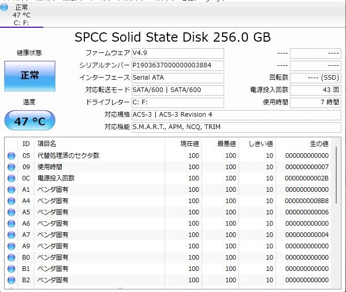Screen dimensions: 346x292
Task: Click the attribute list vertical scrollbar
Action: 337,175
